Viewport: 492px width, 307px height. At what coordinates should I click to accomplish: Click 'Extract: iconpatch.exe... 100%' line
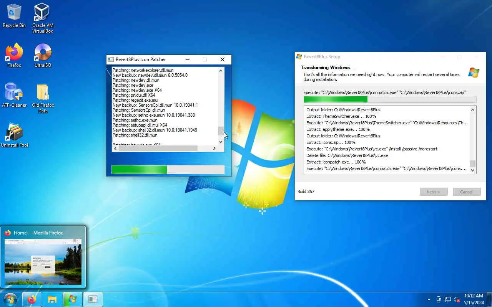point(336,162)
